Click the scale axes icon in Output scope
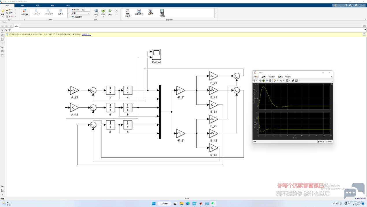 point(287,80)
